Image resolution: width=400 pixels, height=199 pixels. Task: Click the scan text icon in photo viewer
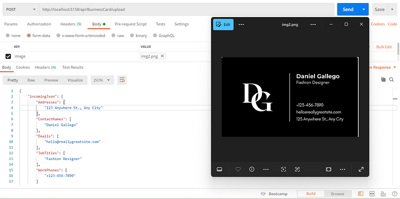tap(297, 170)
